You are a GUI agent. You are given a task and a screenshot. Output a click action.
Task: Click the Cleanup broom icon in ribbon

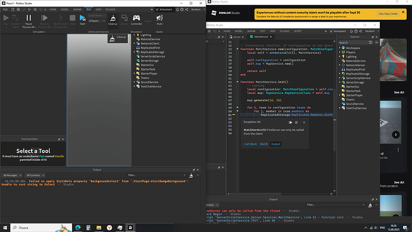pos(113,20)
